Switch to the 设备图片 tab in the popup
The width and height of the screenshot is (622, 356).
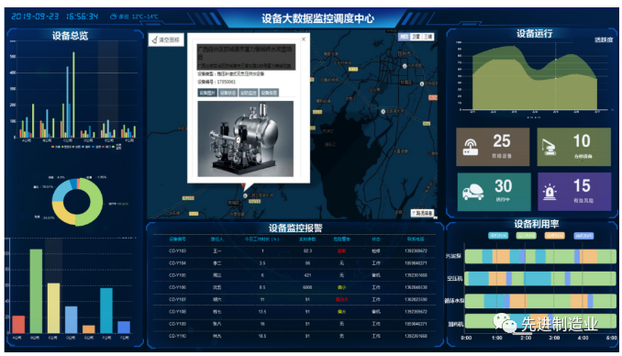[x=207, y=93]
